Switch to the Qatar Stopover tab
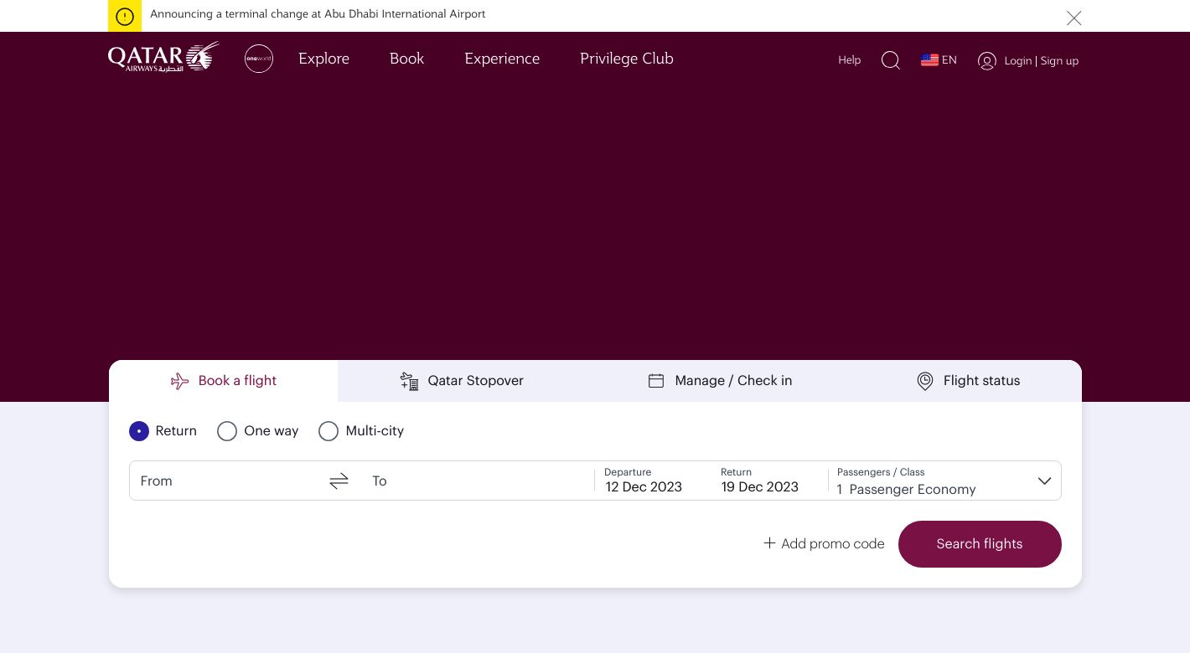The height and width of the screenshot is (653, 1190). pos(462,381)
